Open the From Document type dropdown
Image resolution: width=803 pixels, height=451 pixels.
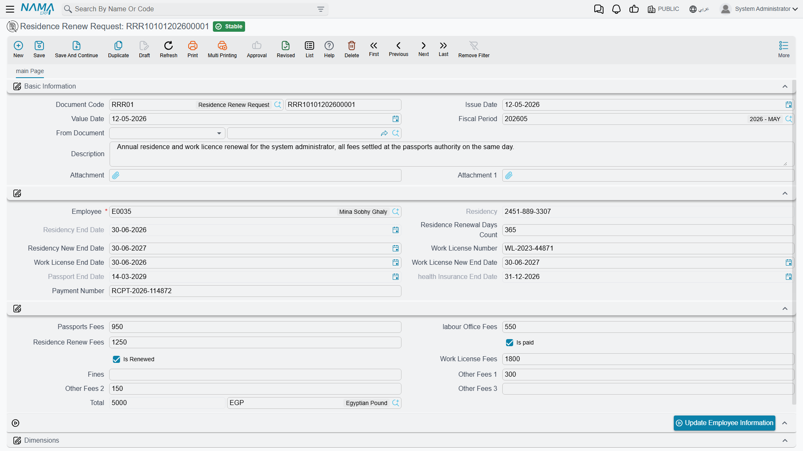tap(167, 133)
